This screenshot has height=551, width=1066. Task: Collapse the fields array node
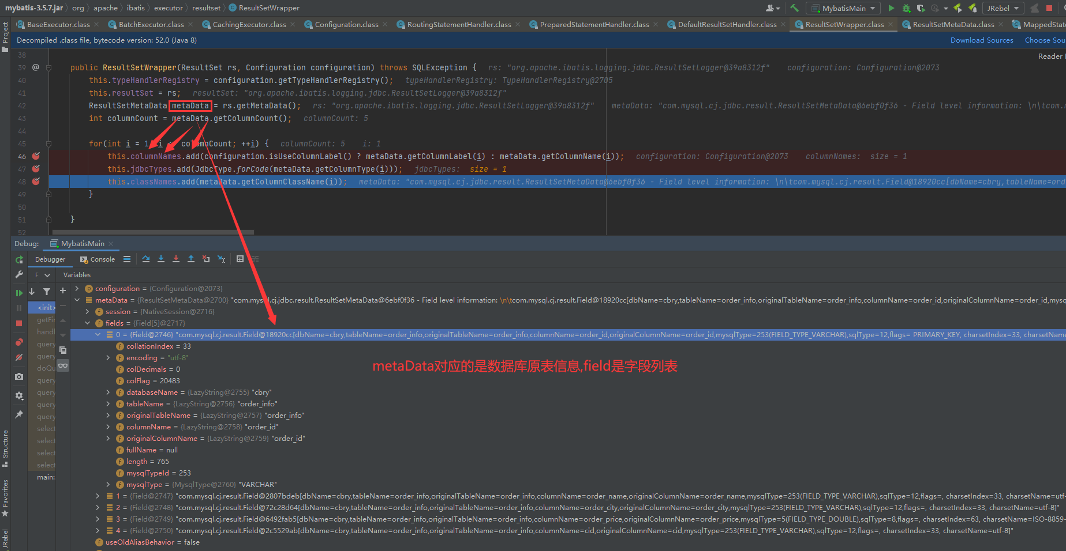click(88, 323)
